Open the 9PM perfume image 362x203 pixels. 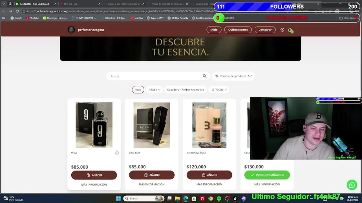[x=94, y=125]
